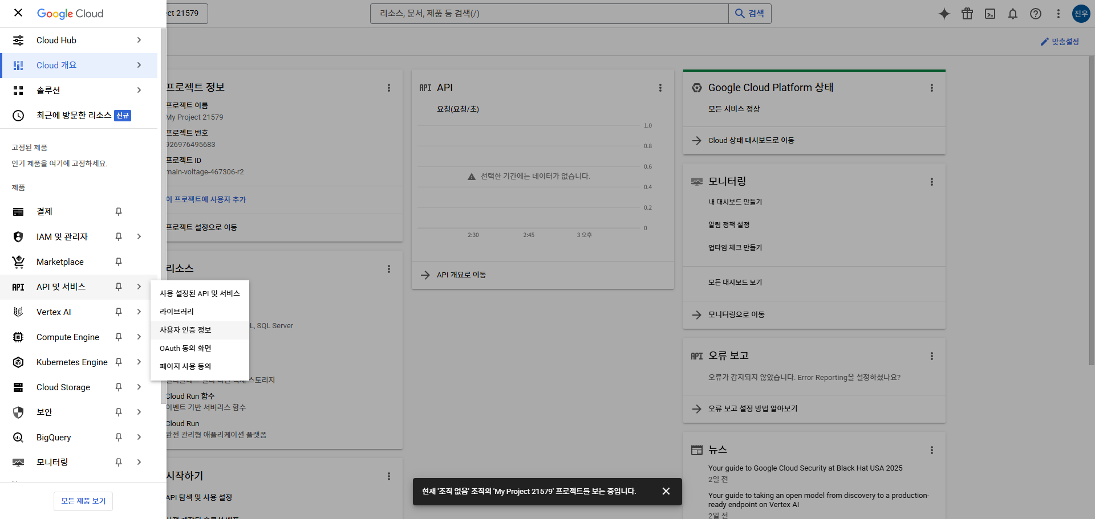Expand BigQuery submenu chevron
Viewport: 1095px width, 519px height.
(x=139, y=437)
